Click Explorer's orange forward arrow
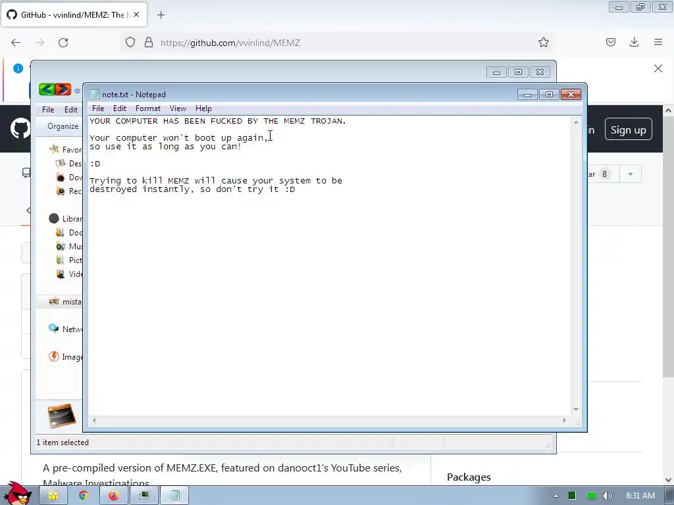 [x=63, y=89]
